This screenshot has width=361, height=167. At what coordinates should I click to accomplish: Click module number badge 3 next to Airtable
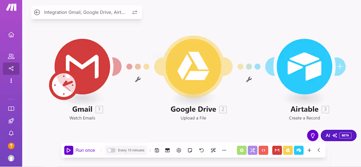325,110
